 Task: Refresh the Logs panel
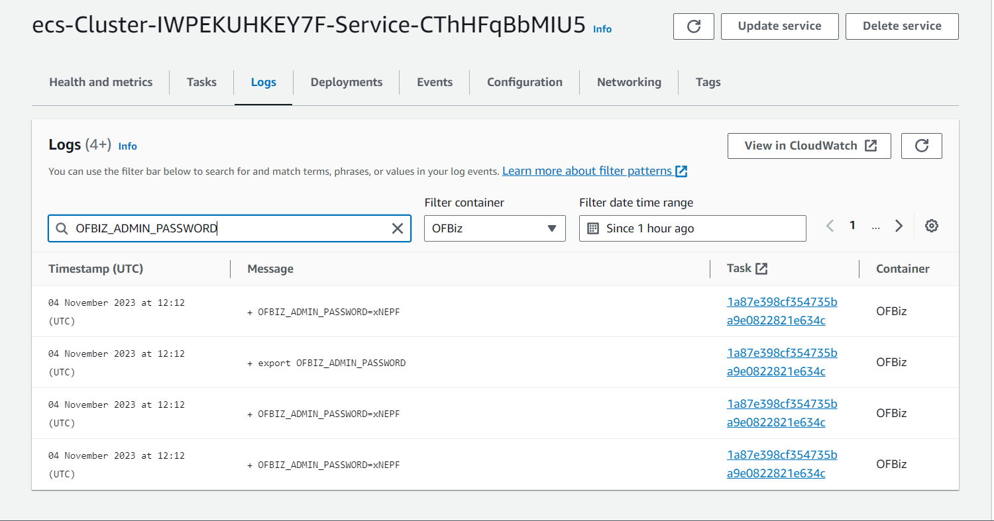(922, 146)
